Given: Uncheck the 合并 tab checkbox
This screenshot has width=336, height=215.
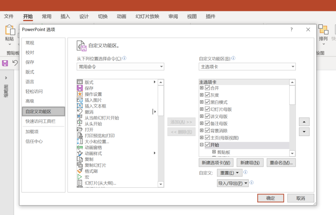Looking at the screenshot, I should (207, 88).
